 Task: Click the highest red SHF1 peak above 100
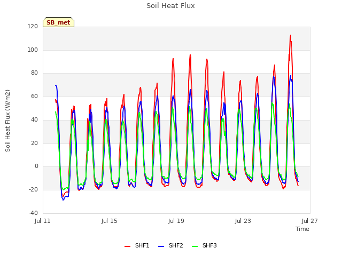pos(291,35)
